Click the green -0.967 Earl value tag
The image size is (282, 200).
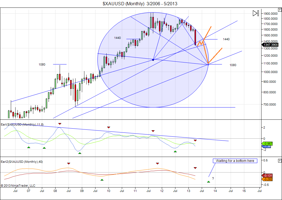[x=267, y=143]
